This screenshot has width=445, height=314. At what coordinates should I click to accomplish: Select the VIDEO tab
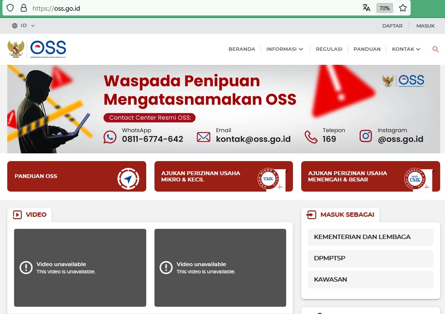point(30,215)
